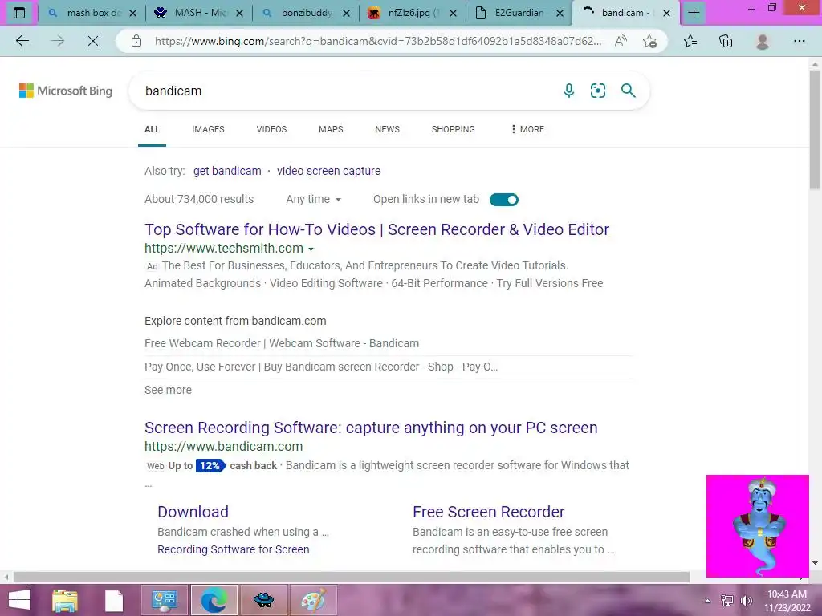Switch to IMAGES results tab
This screenshot has width=822, height=616.
point(208,129)
